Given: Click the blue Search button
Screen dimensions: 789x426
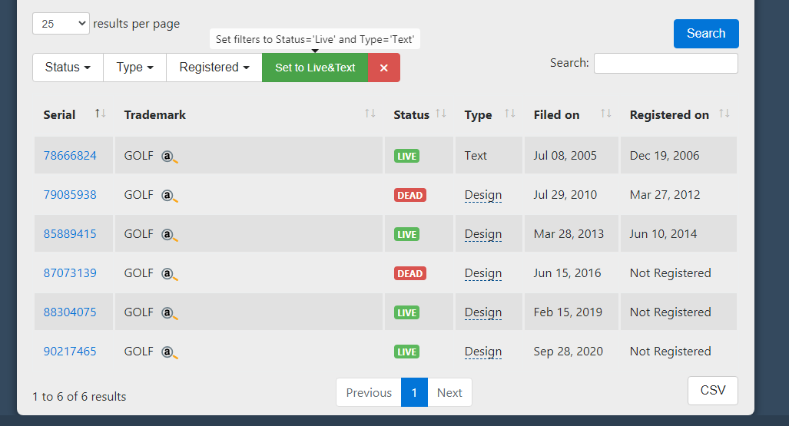Looking at the screenshot, I should (705, 34).
